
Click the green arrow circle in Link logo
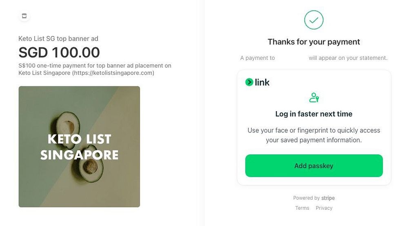[249, 82]
